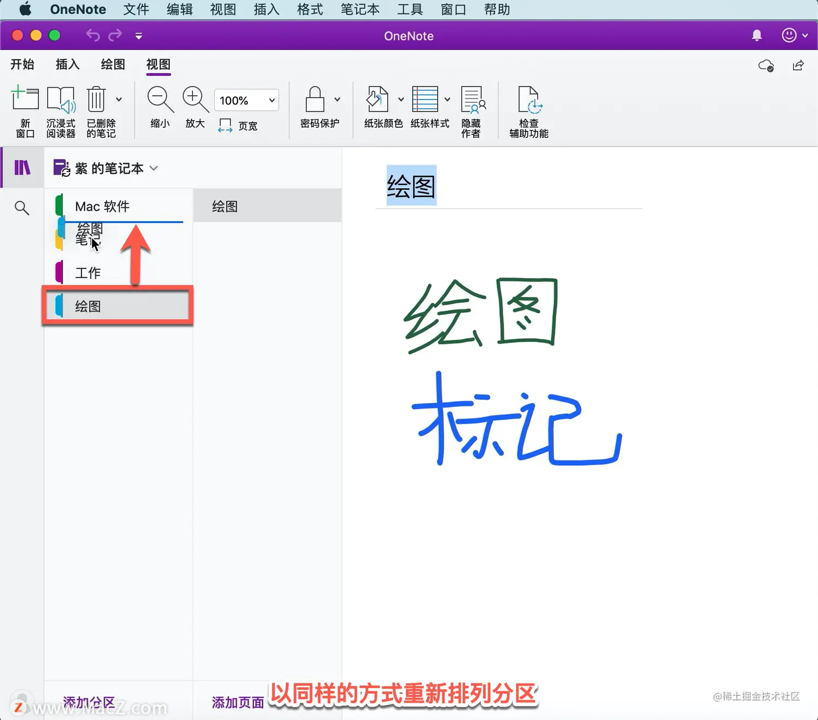The width and height of the screenshot is (818, 720).
Task: Switch to the 绘图 ribbon tab
Action: [113, 64]
